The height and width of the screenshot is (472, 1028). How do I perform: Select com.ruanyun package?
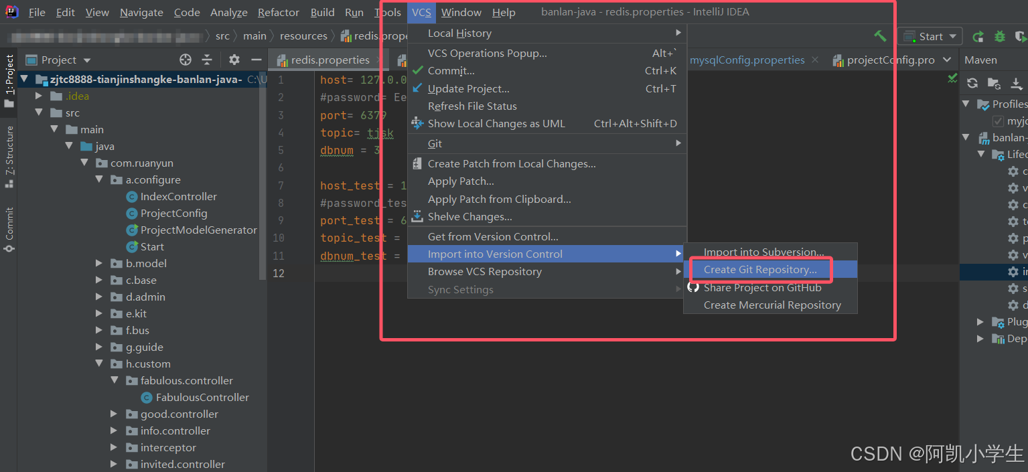tap(141, 163)
